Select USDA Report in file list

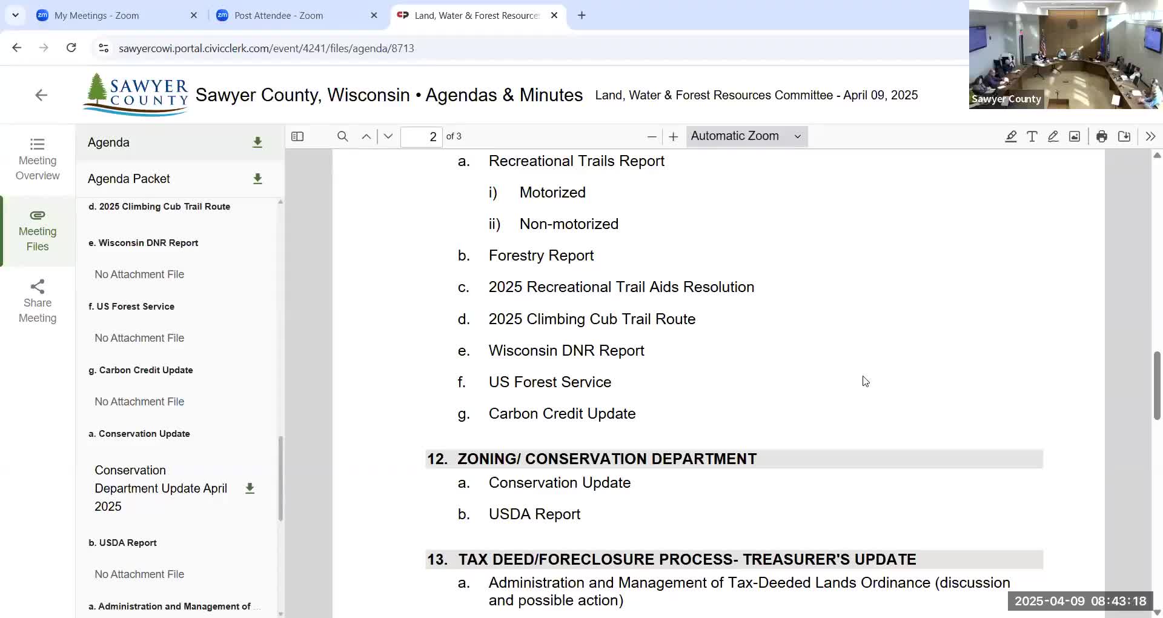coord(122,543)
